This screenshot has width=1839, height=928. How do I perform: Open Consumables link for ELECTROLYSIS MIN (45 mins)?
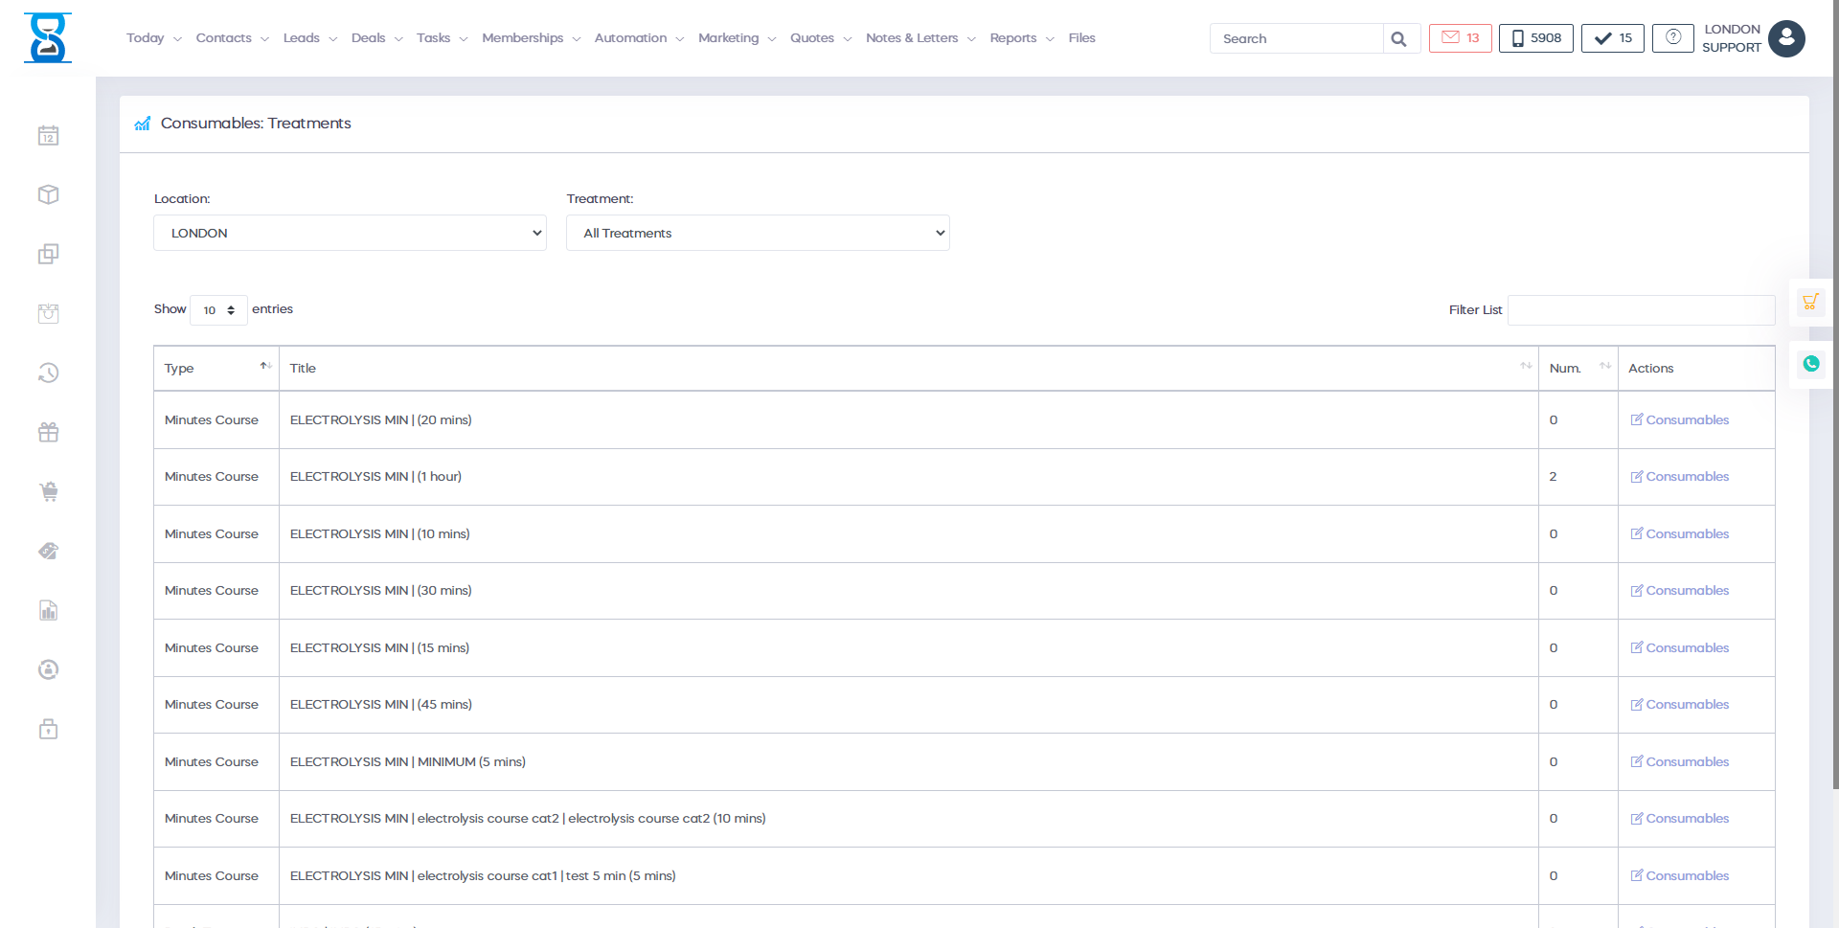tap(1686, 705)
